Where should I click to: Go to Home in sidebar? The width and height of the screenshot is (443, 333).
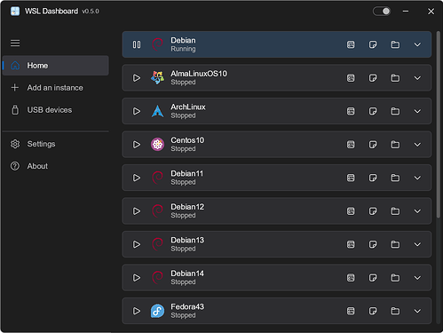coord(56,66)
